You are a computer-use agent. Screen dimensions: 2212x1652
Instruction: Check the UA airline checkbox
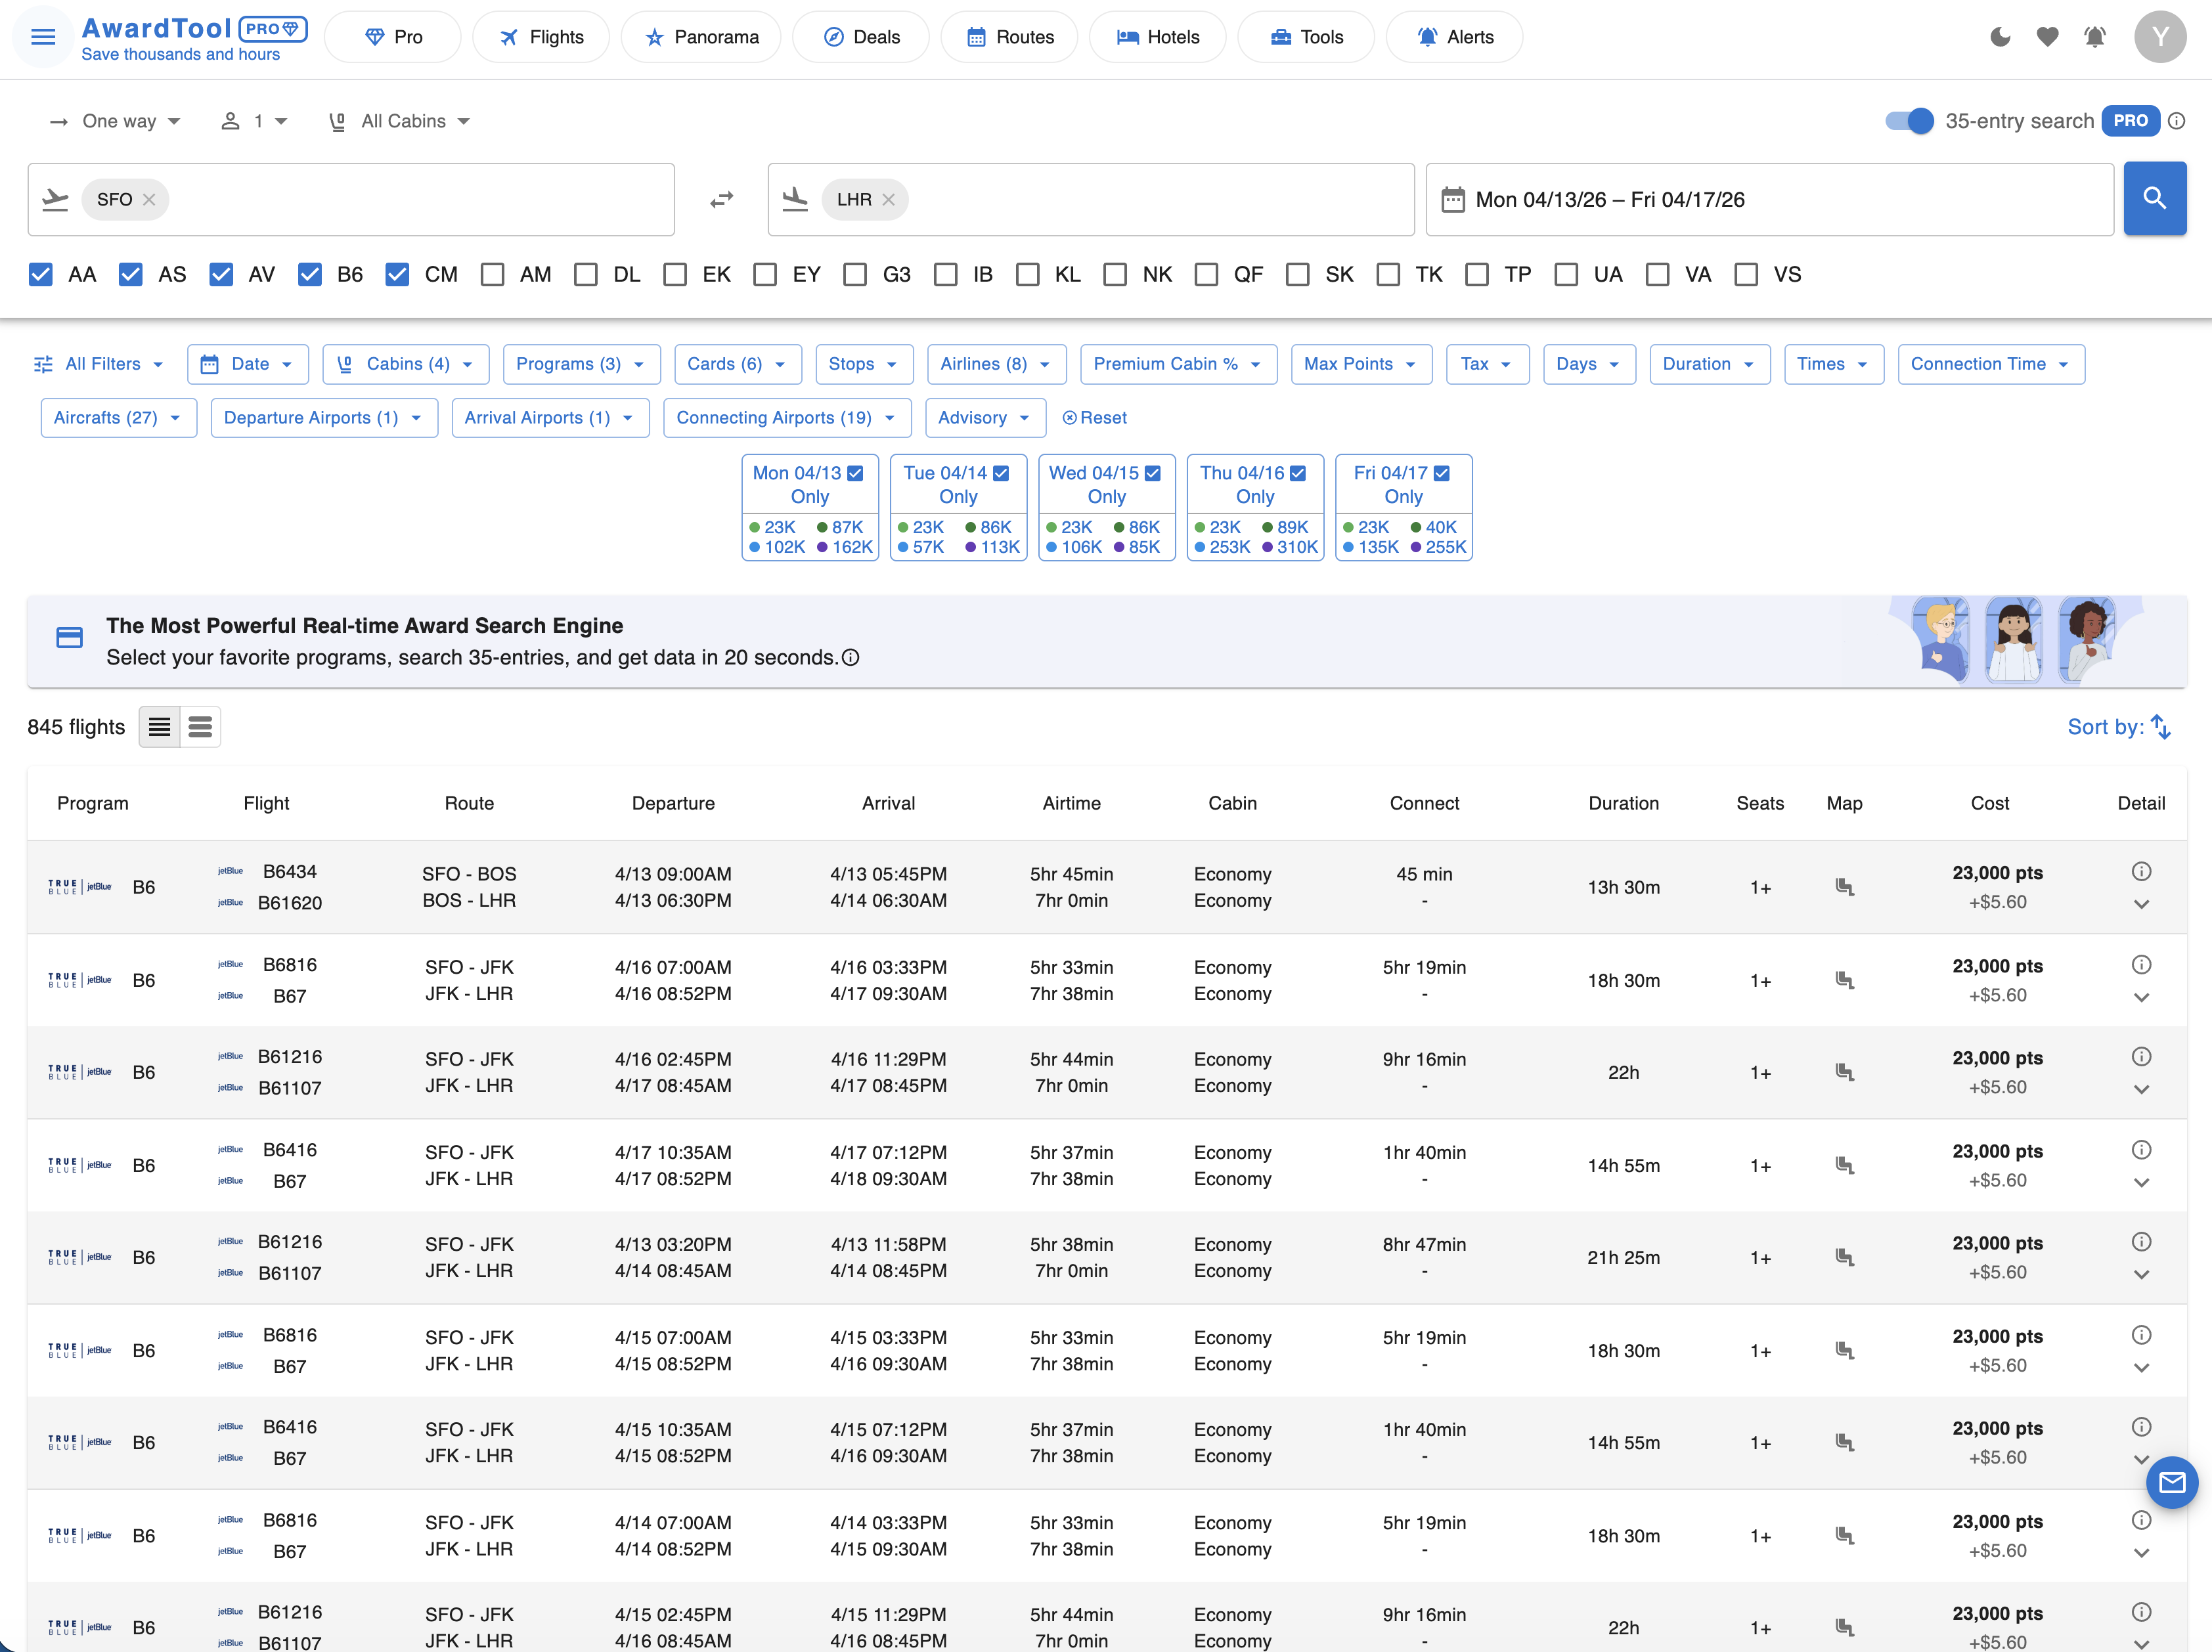pyautogui.click(x=1566, y=274)
